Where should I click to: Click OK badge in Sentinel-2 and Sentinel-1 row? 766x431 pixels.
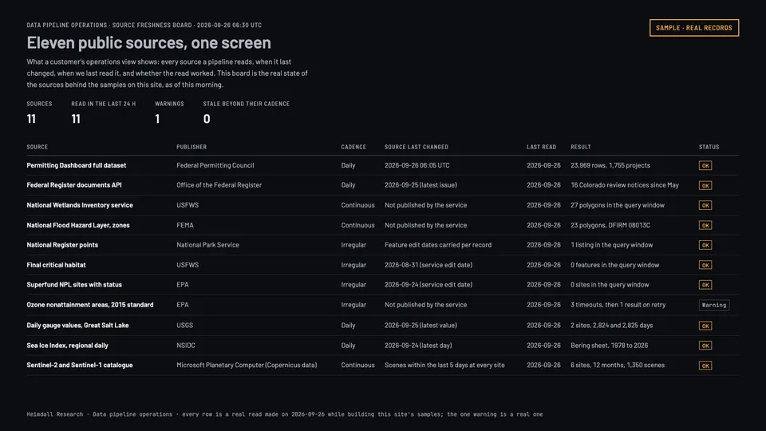(x=705, y=366)
